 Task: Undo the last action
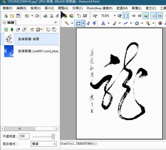click(27, 16)
